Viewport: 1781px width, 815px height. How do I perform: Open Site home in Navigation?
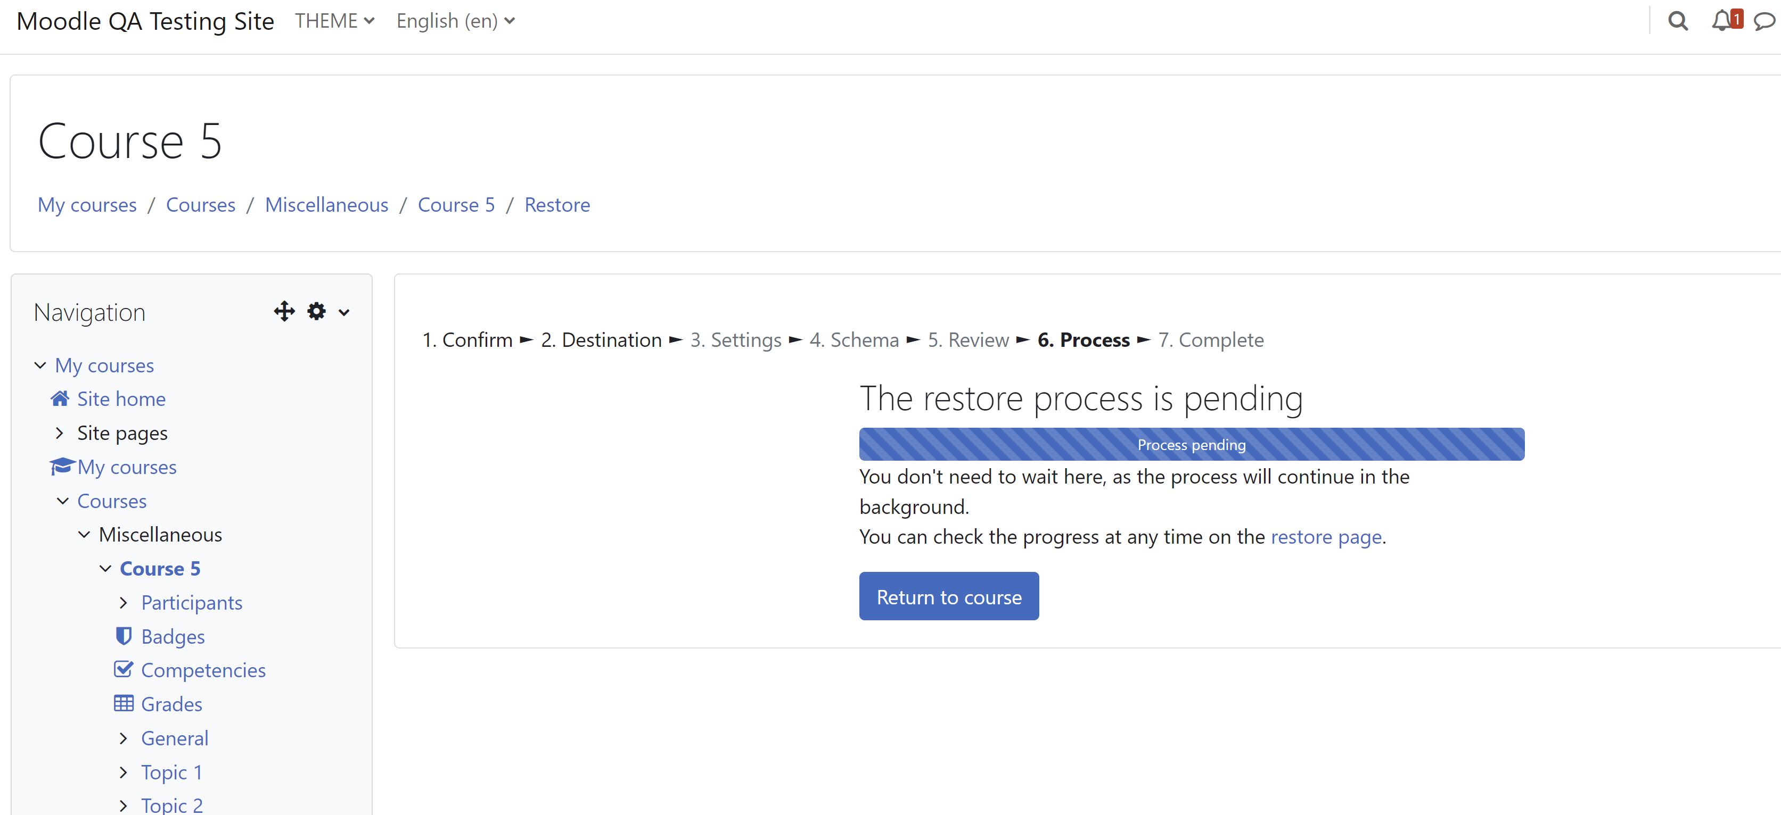[x=121, y=398]
